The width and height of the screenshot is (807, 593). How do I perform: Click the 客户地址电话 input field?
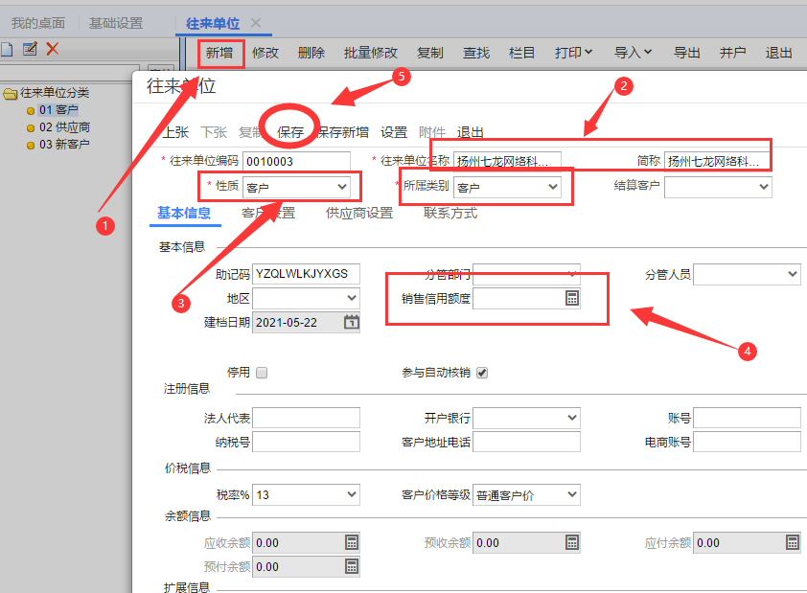tap(526, 442)
